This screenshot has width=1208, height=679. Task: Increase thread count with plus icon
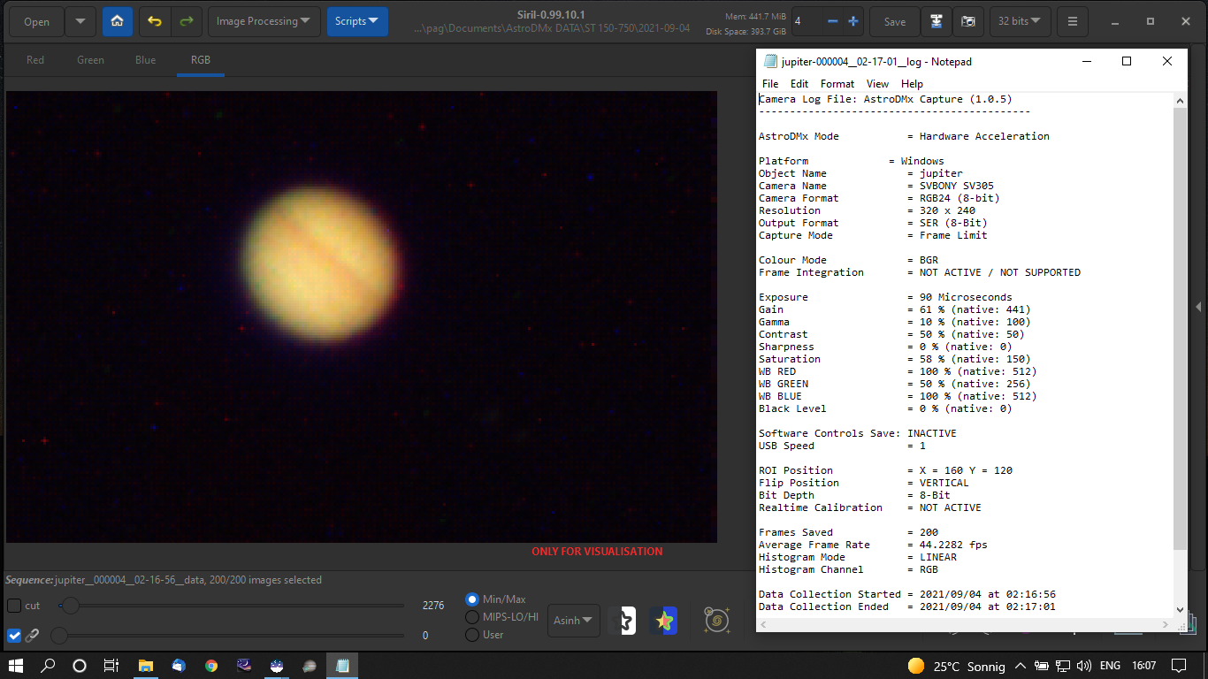pos(853,21)
